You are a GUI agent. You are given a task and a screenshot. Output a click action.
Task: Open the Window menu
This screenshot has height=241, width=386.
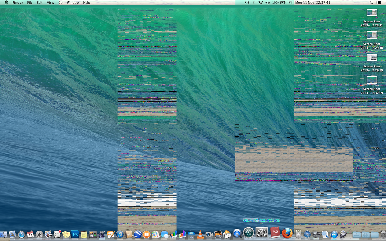(73, 3)
